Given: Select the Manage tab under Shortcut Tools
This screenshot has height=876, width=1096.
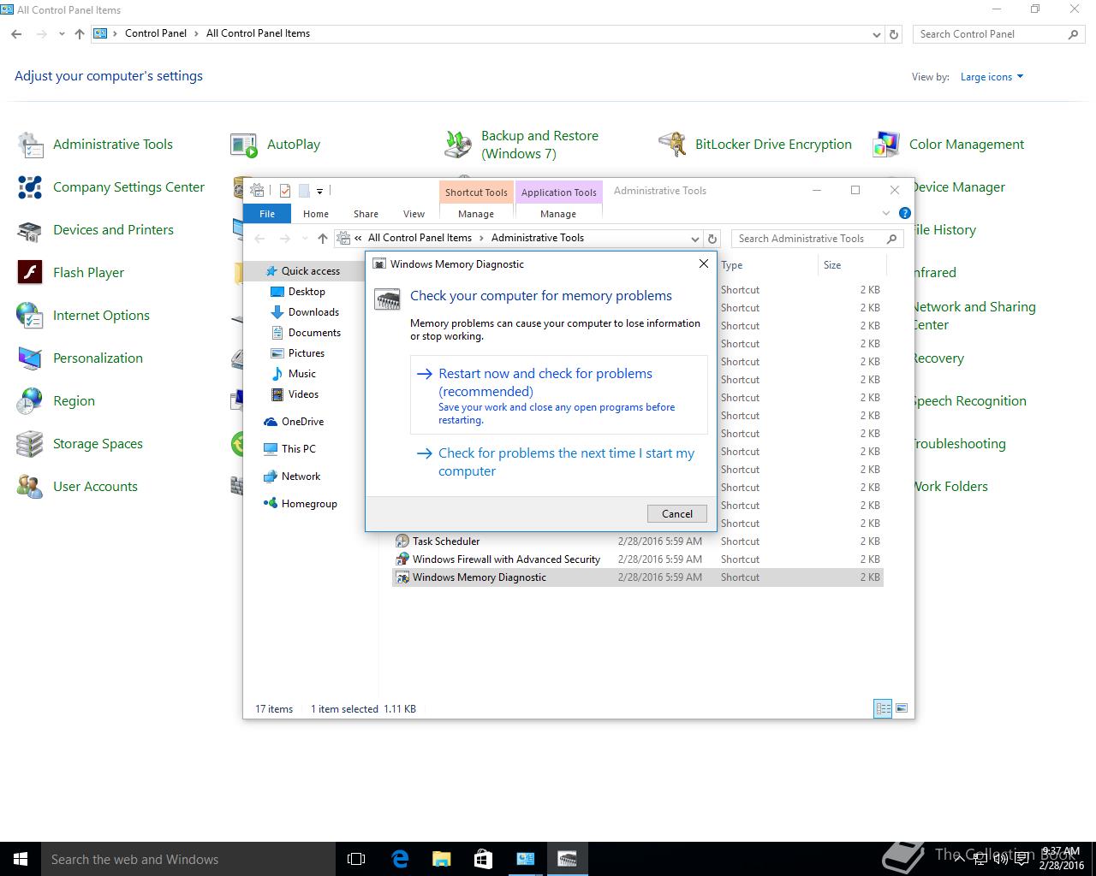Looking at the screenshot, I should tap(476, 214).
